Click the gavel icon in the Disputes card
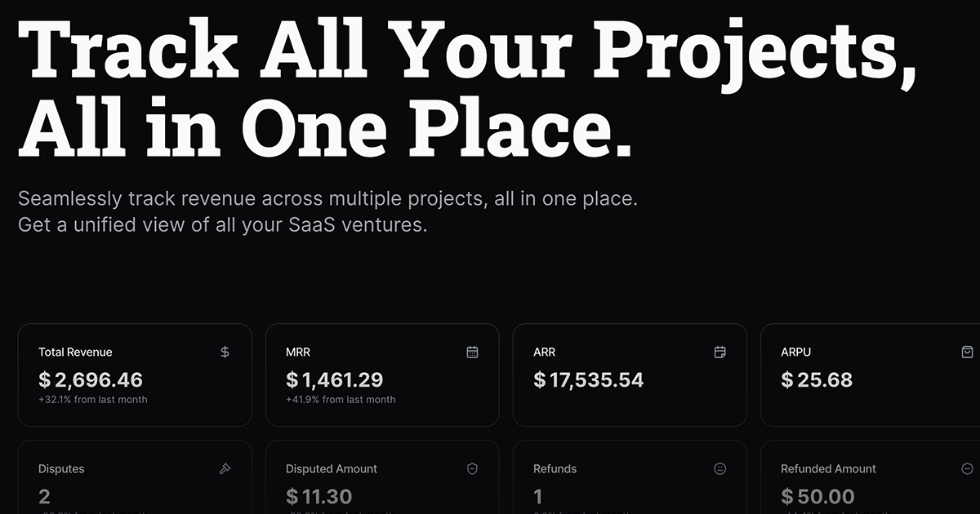Image resolution: width=980 pixels, height=514 pixels. pos(225,469)
